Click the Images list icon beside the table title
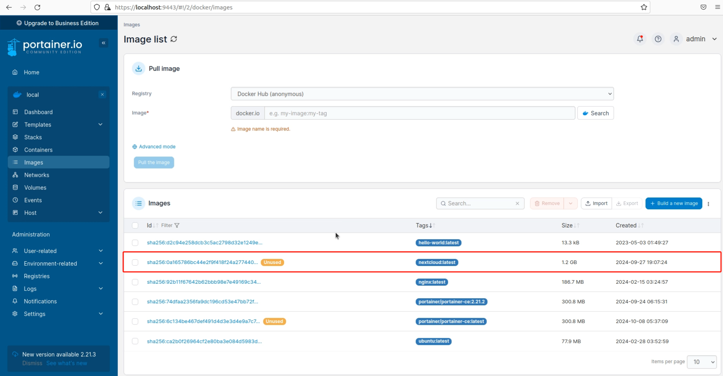This screenshot has width=723, height=376. point(139,203)
